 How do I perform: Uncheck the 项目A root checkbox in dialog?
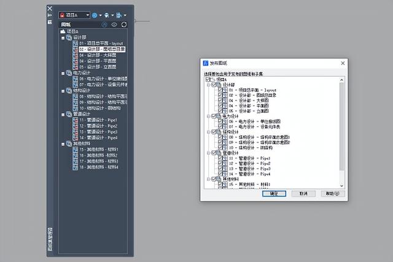[208, 79]
